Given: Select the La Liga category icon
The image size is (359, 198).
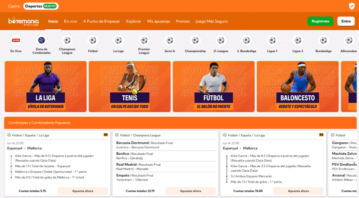Looking at the screenshot, I should [118, 40].
